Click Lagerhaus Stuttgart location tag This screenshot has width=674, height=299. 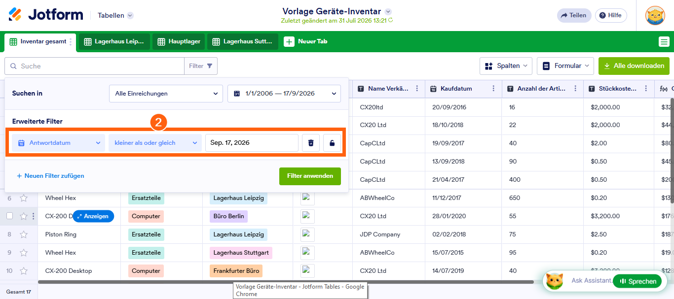241,253
